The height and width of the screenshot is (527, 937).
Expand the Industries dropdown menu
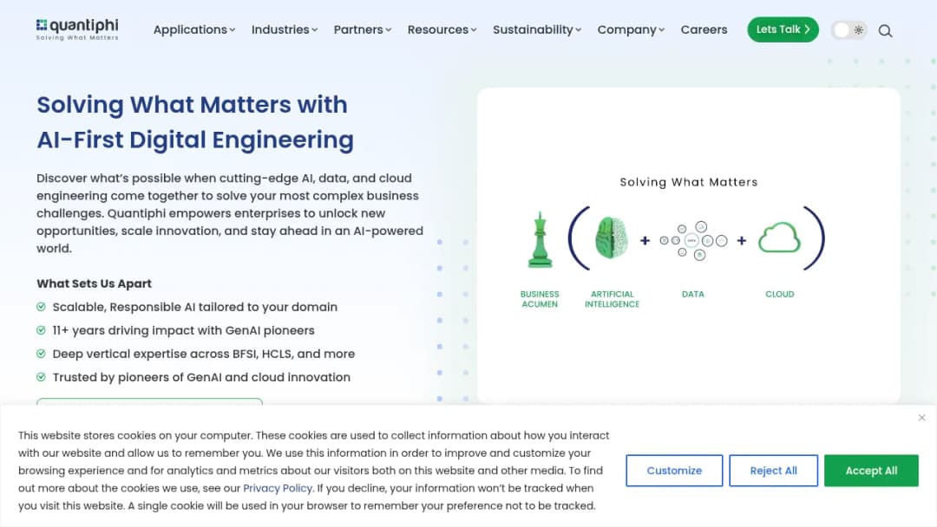click(x=285, y=29)
